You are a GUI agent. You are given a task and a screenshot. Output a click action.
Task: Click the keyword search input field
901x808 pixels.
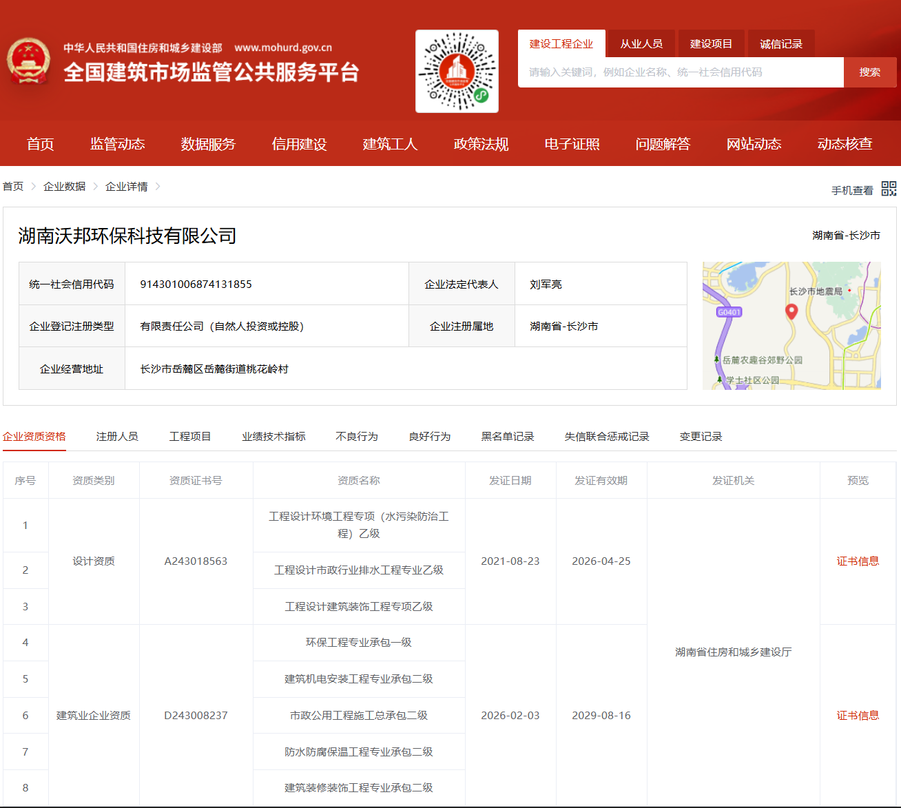pyautogui.click(x=681, y=72)
